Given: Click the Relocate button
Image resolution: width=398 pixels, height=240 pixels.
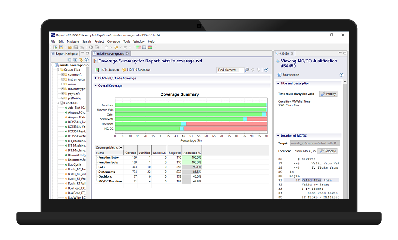Looking at the screenshot, I should tap(328, 151).
